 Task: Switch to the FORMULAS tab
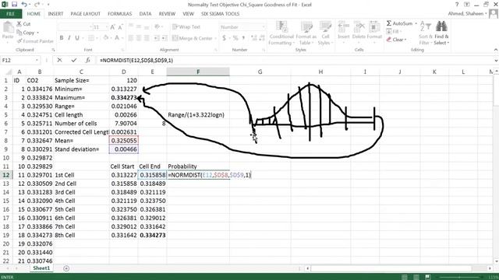tap(119, 14)
